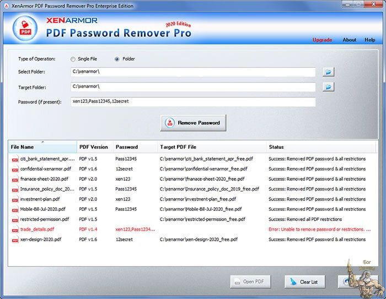The width and height of the screenshot is (386, 299).
Task: Open the Upgrade link
Action: pos(322,40)
